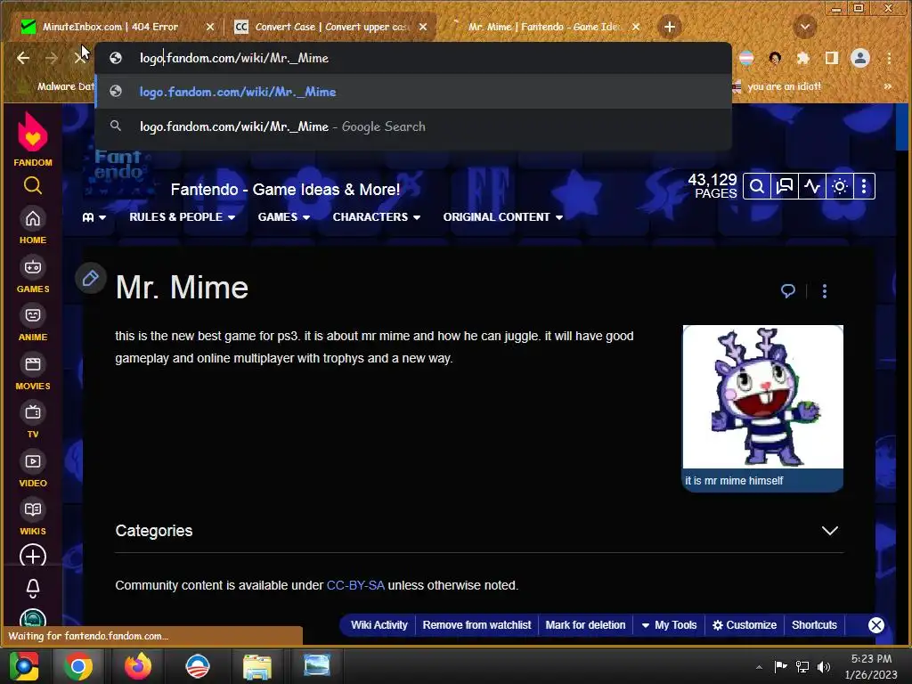This screenshot has width=912, height=684.
Task: Open the Fantendo wiki title link
Action: coord(285,190)
